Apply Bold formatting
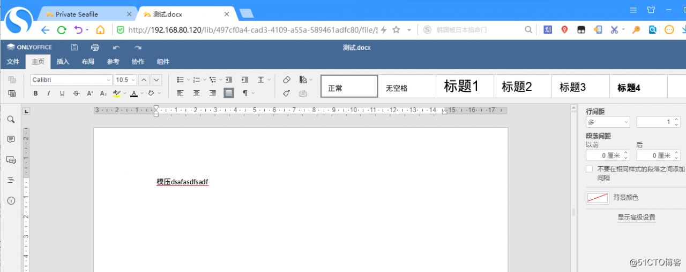Image resolution: width=686 pixels, height=272 pixels. (35, 93)
